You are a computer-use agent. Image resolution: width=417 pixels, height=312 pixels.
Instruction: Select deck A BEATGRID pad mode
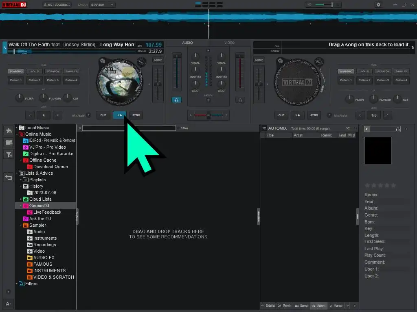(16, 71)
